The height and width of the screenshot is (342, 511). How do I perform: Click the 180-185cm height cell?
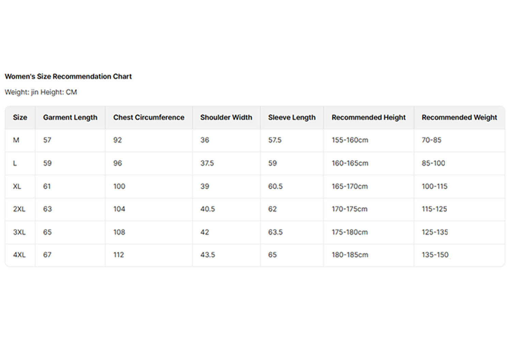click(x=350, y=255)
